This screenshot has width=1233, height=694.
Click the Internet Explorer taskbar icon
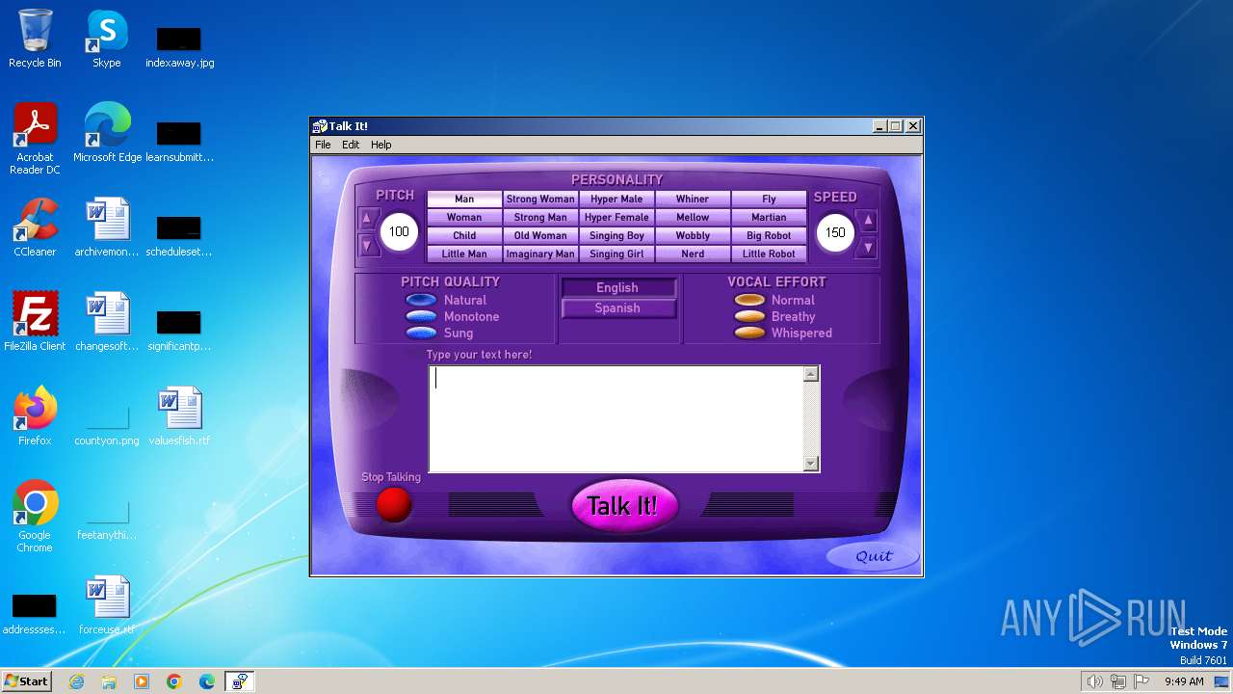pos(77,681)
